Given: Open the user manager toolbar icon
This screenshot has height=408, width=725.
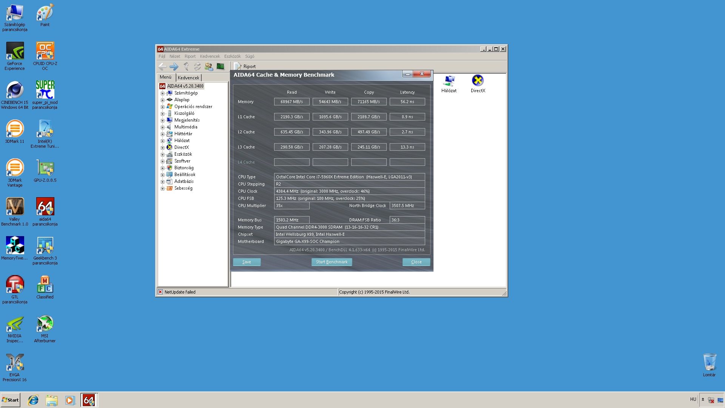Looking at the screenshot, I should 209,66.
